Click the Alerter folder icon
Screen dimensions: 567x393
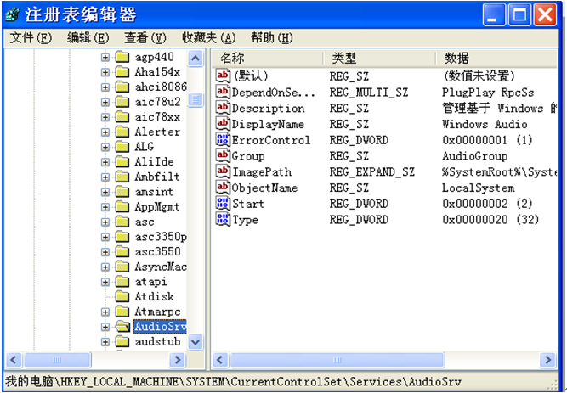(122, 132)
